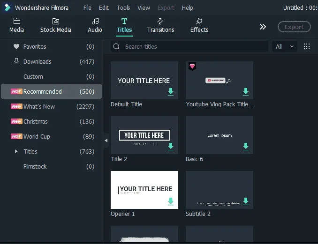This screenshot has height=244, width=318.
Task: Select the Youtube Vlog Pack thumbnail
Action: (219, 80)
